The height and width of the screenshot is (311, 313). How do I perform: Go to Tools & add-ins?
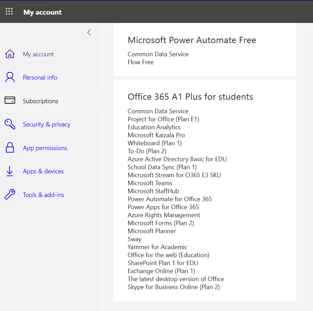(43, 195)
